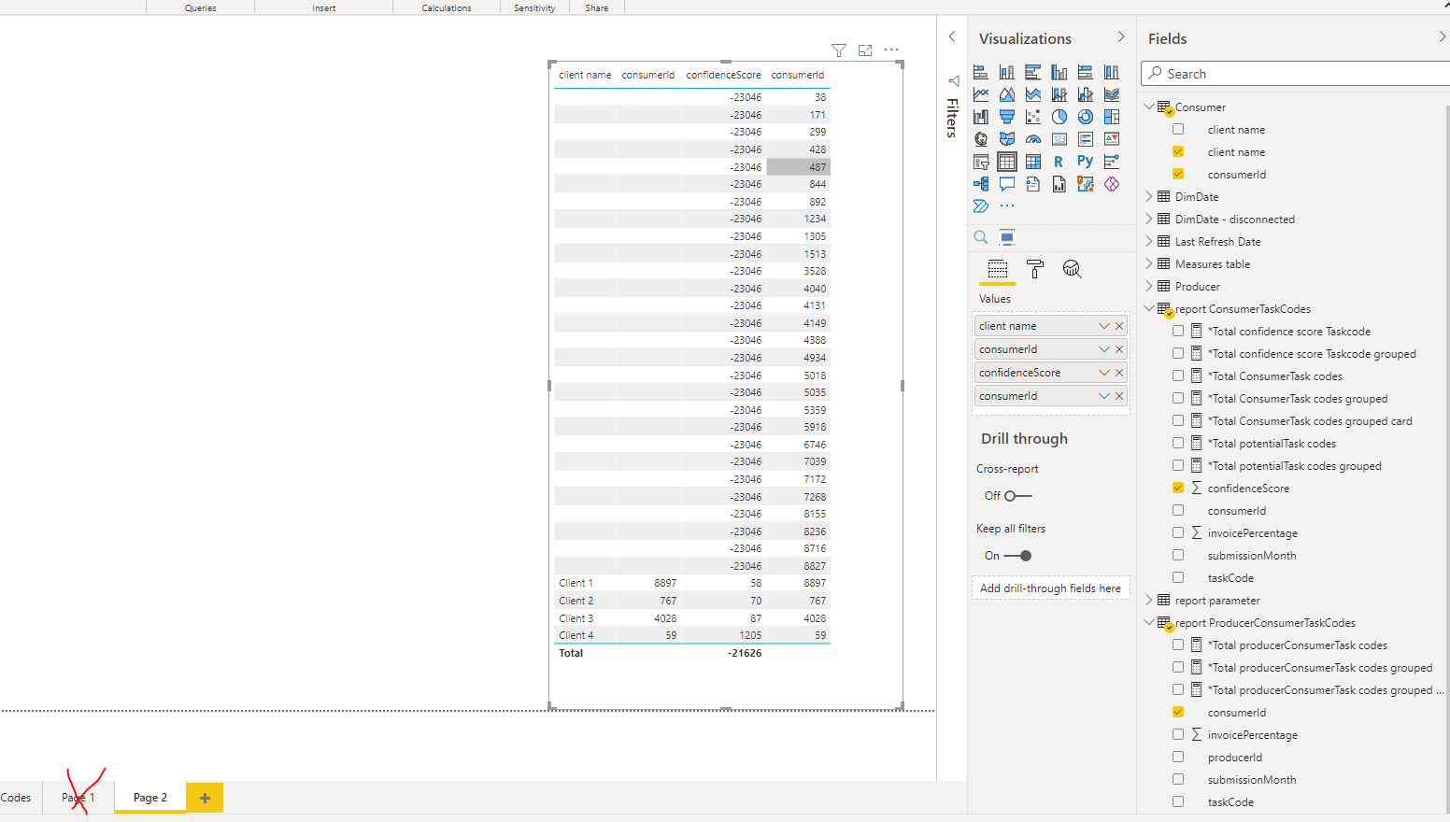The width and height of the screenshot is (1450, 822).
Task: Choose the funnel chart visual
Action: tap(1006, 117)
